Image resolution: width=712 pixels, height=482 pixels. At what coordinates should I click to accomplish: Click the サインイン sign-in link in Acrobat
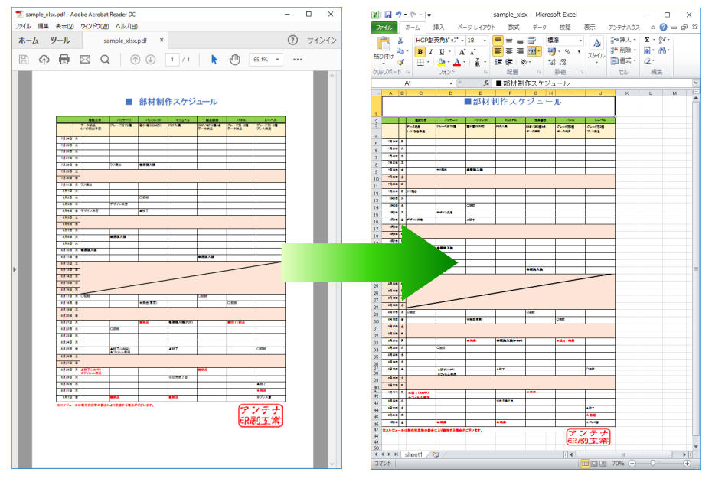[322, 41]
